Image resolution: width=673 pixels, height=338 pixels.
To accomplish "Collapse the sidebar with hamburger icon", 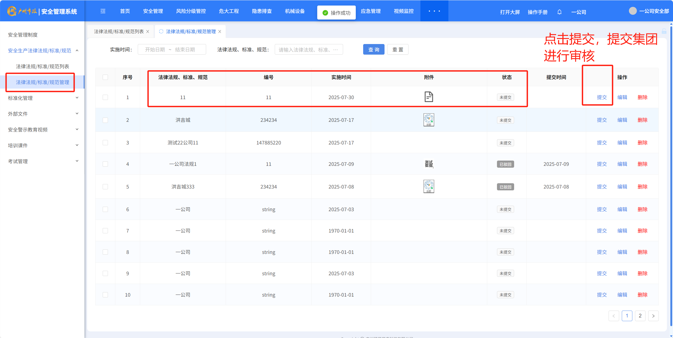I will tap(103, 11).
